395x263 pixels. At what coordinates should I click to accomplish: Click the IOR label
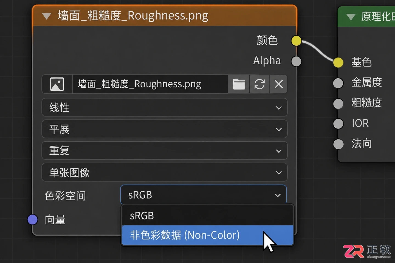click(x=360, y=123)
